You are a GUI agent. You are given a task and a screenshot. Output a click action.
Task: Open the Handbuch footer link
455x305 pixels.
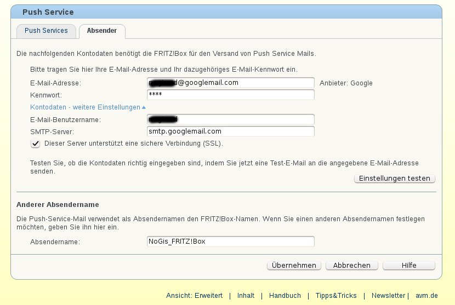[x=285, y=296]
